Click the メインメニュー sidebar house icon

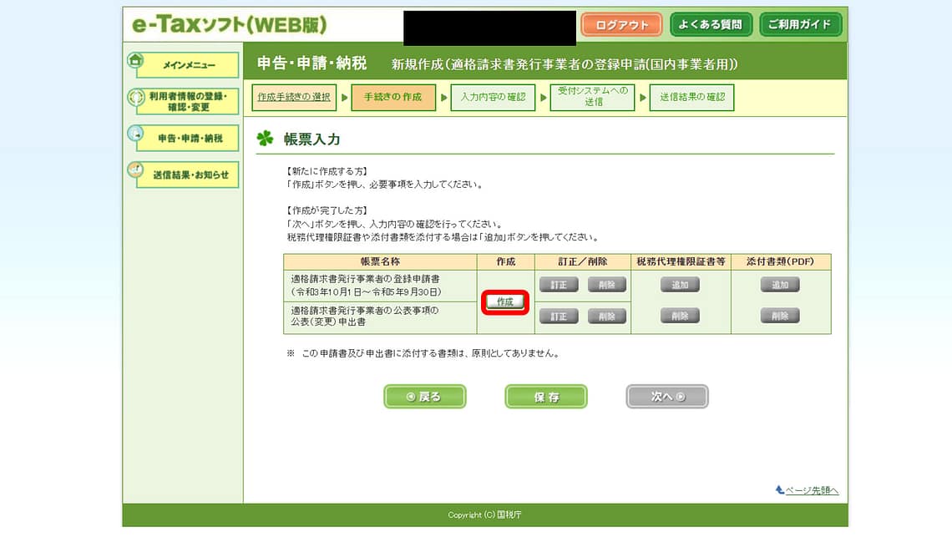click(x=135, y=61)
